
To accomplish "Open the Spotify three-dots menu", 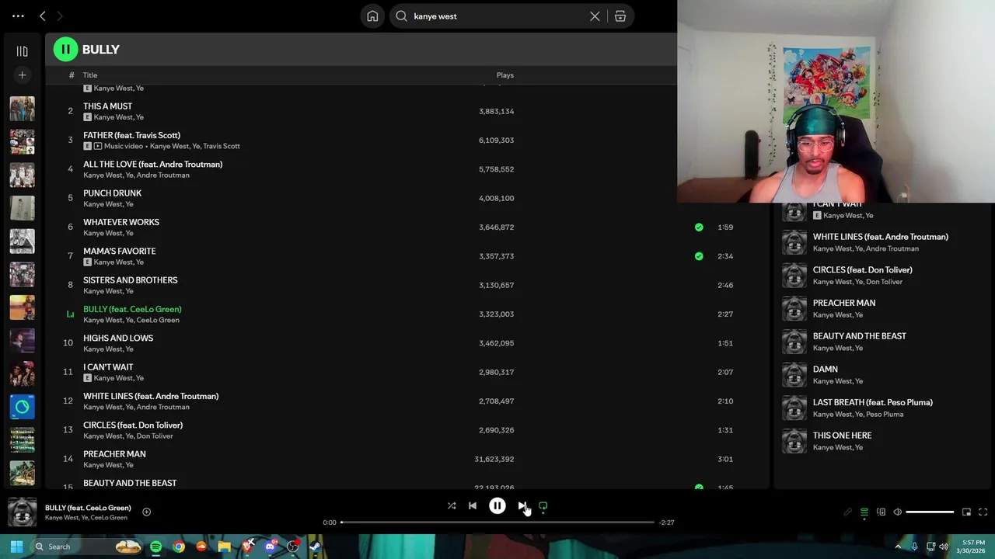I will tap(18, 16).
